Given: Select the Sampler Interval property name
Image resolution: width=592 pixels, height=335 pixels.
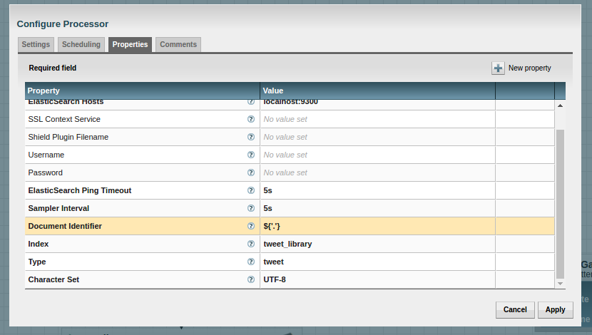Looking at the screenshot, I should click(58, 208).
